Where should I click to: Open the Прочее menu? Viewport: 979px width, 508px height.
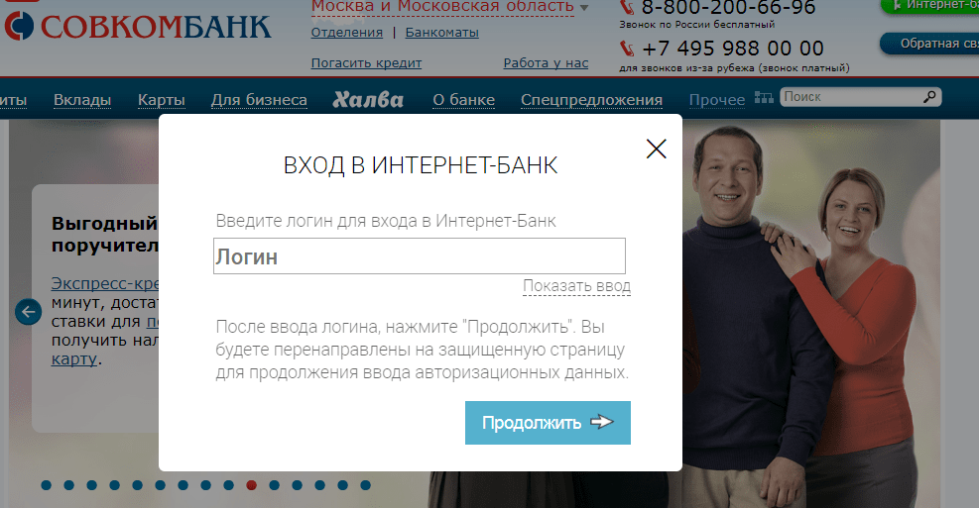717,100
